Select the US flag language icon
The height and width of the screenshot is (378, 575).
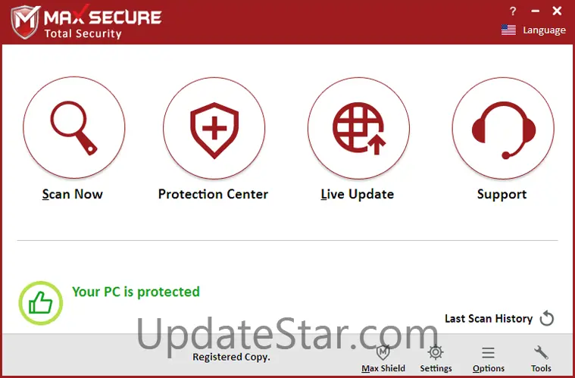tap(508, 30)
